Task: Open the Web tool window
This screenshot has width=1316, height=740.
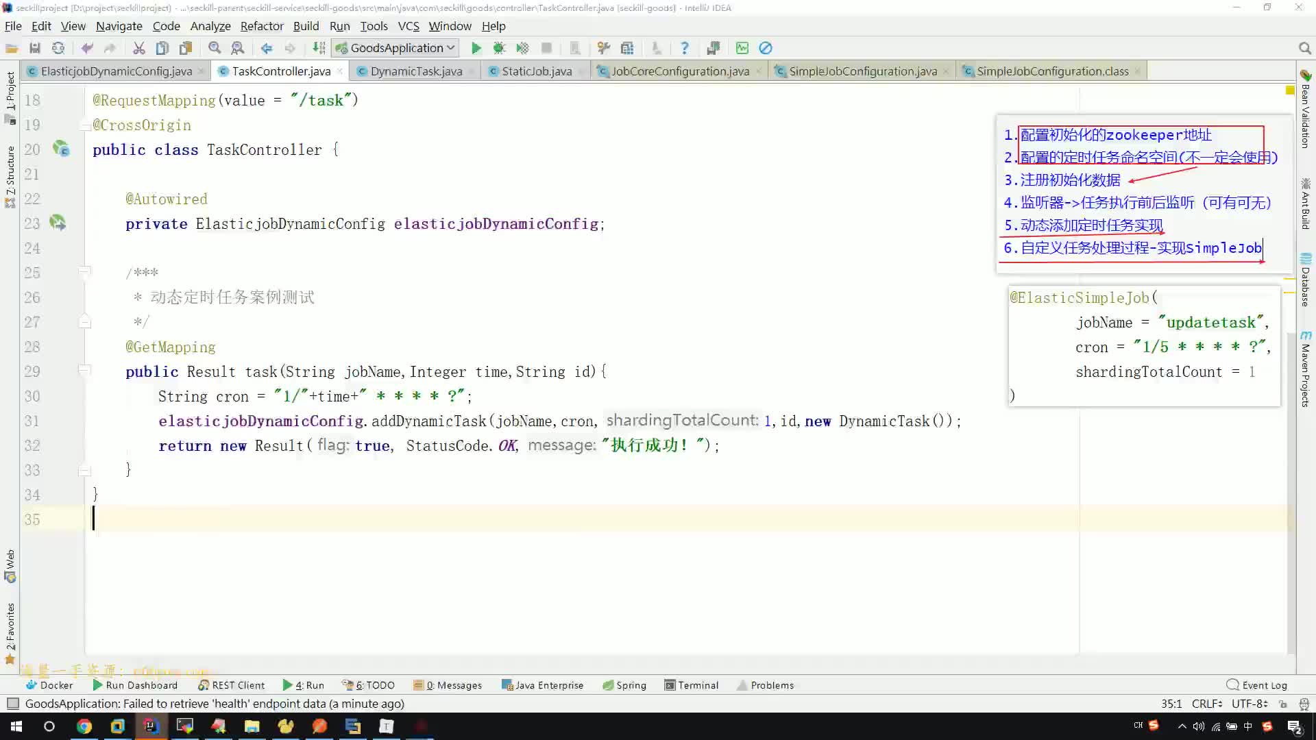Action: coord(10,565)
